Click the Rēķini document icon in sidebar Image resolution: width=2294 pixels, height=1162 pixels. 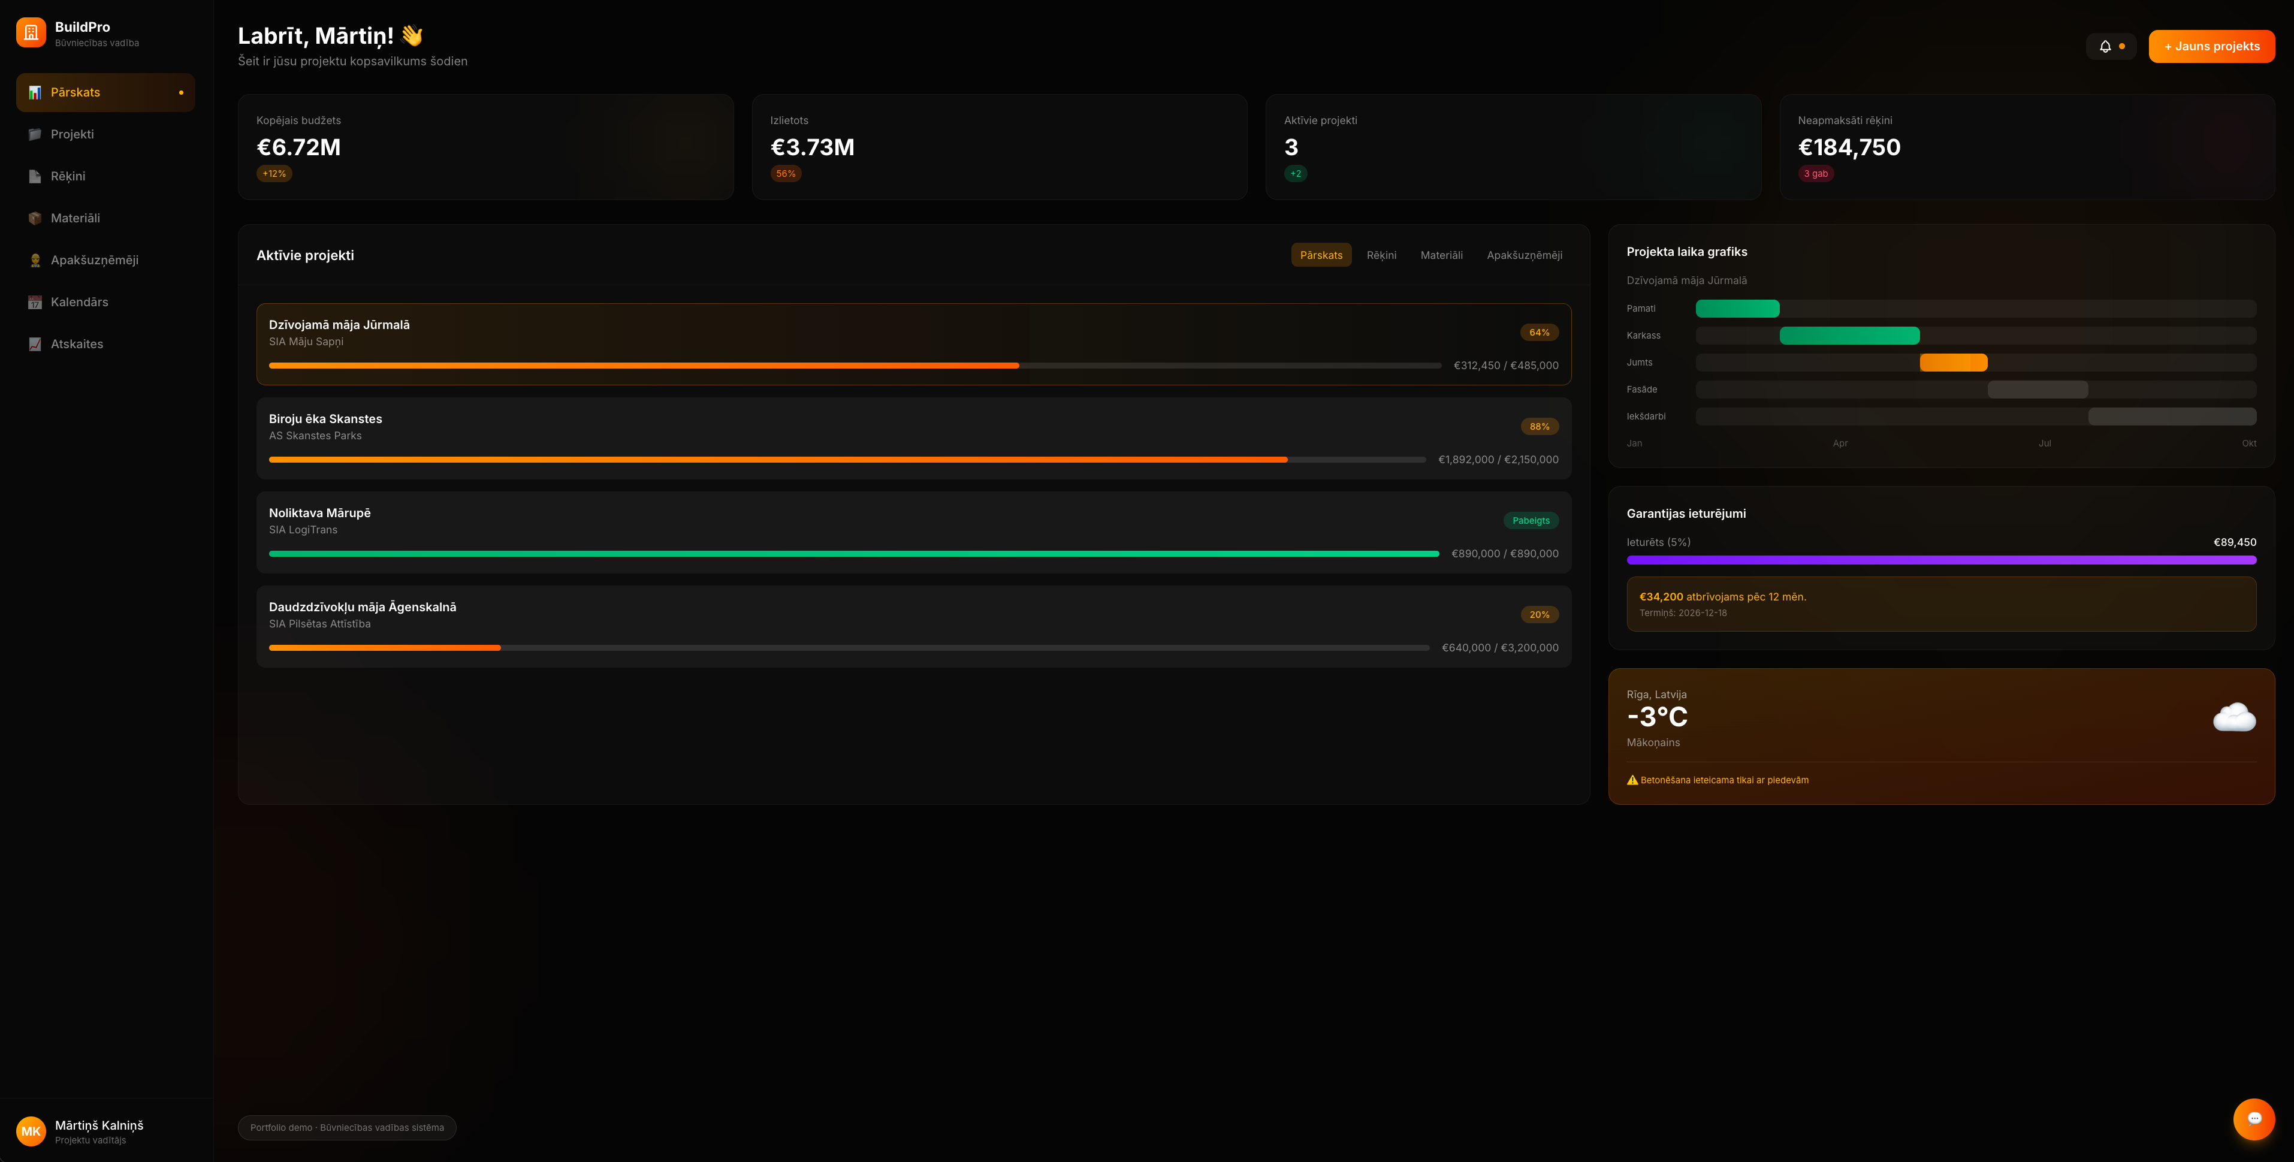(35, 176)
